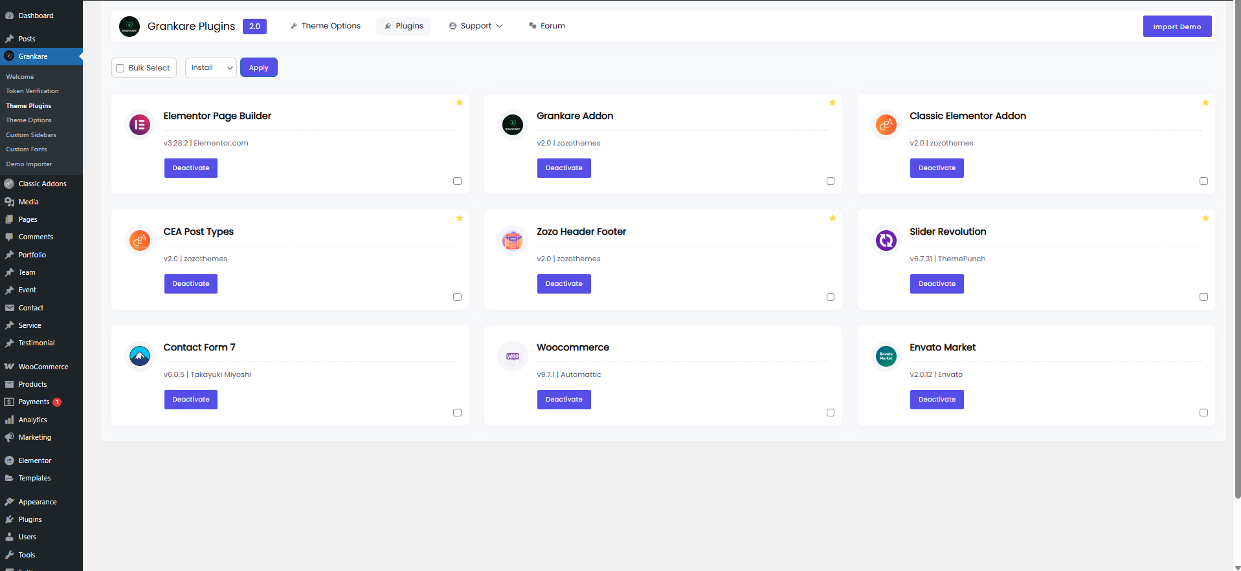This screenshot has height=571, width=1241.
Task: Click the star on Classic Elementor Addon card
Action: point(1205,102)
